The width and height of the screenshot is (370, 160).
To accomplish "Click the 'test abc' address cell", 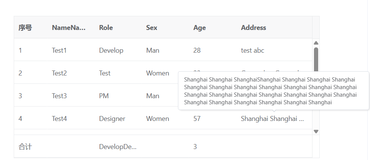I will [252, 50].
